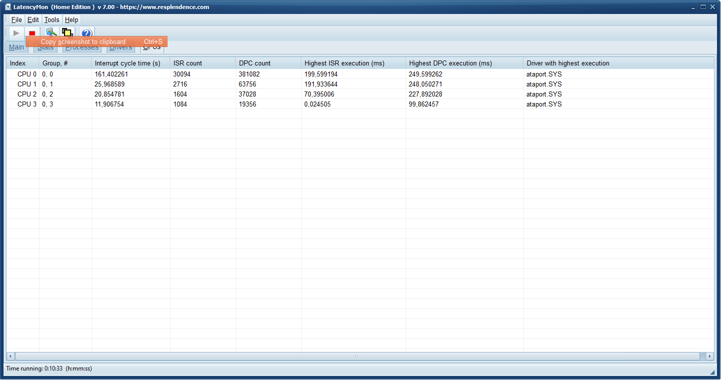Sort by Driver with highest execution header
The height and width of the screenshot is (380, 721).
click(x=619, y=63)
